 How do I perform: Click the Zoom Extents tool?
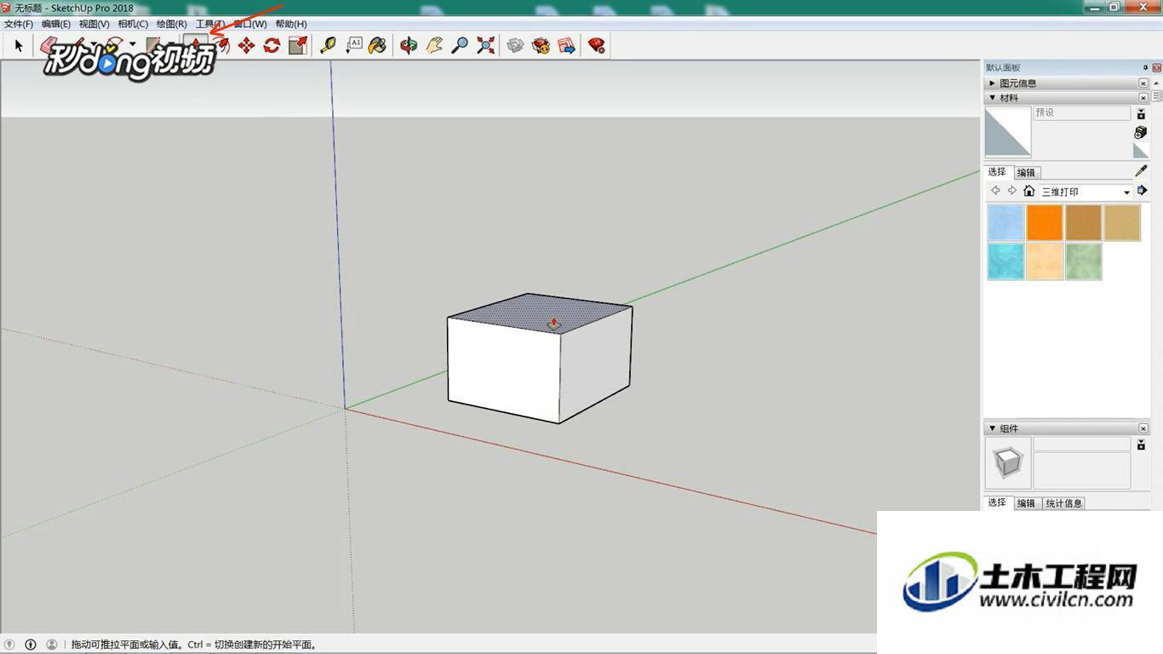[x=485, y=46]
